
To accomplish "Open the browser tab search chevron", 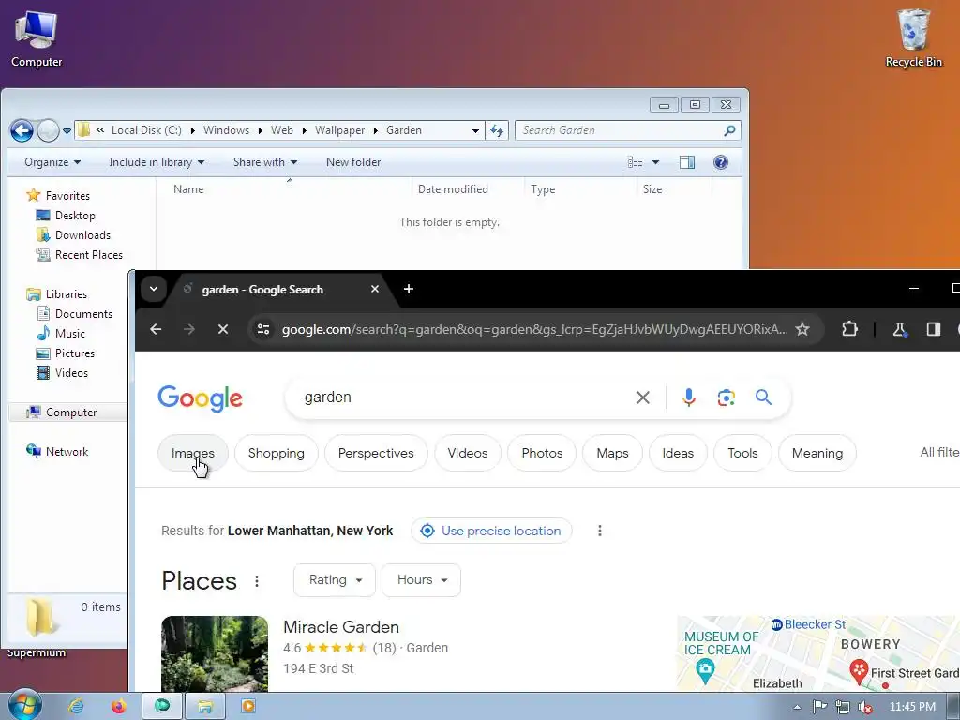I will (154, 289).
